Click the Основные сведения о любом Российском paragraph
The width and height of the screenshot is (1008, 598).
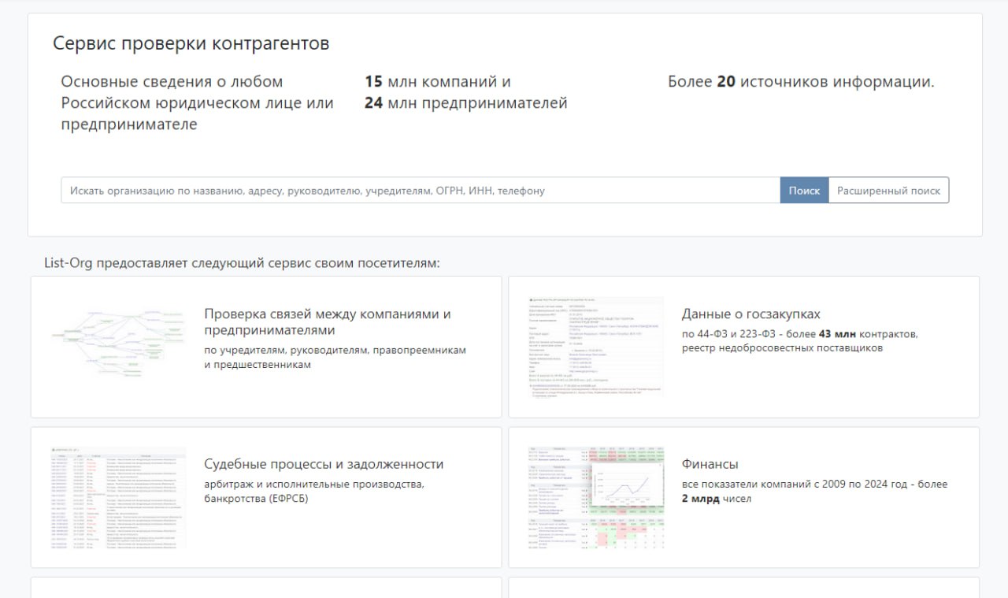197,103
